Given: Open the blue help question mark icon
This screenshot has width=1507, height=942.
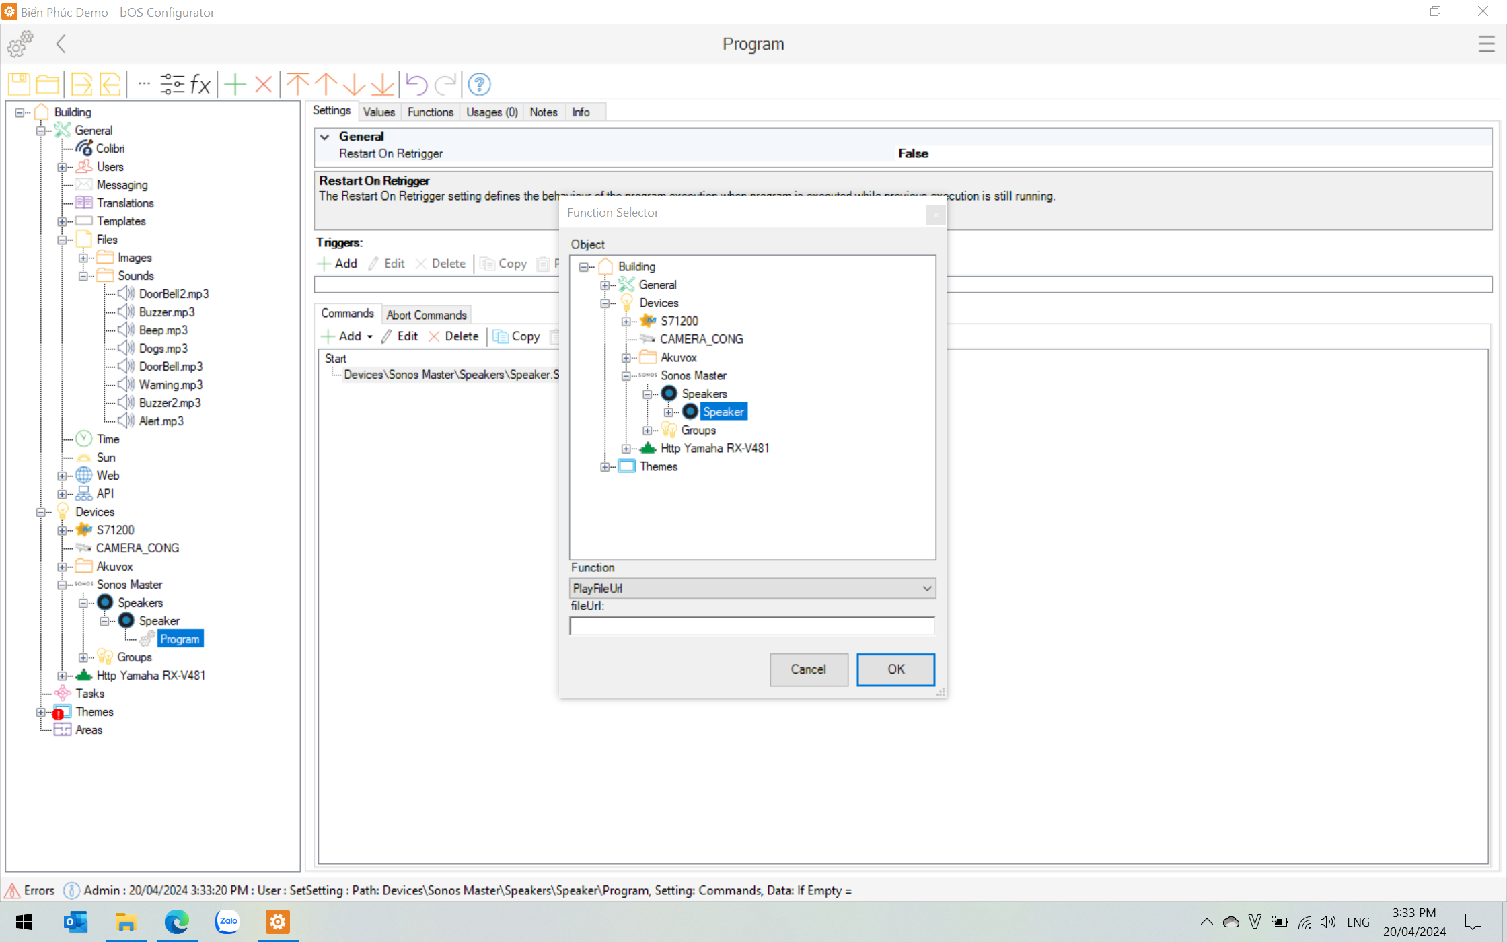Looking at the screenshot, I should click(479, 84).
